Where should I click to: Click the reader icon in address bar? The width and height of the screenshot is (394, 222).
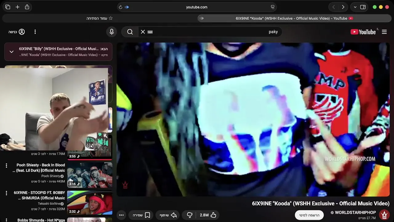pyautogui.click(x=273, y=7)
